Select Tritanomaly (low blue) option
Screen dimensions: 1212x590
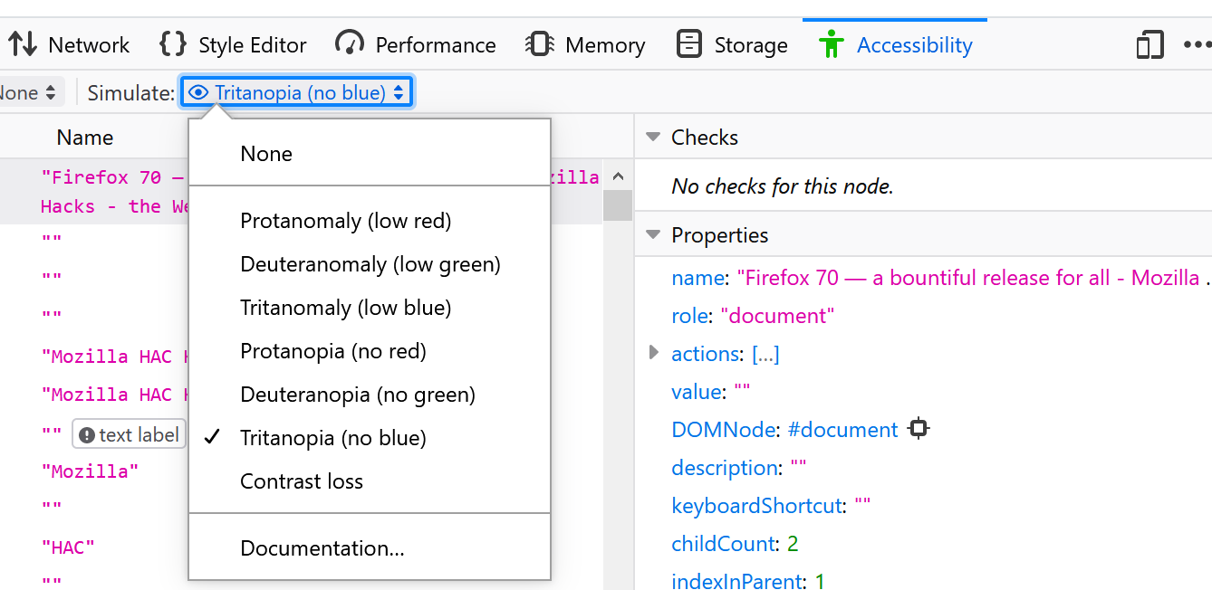[370, 308]
